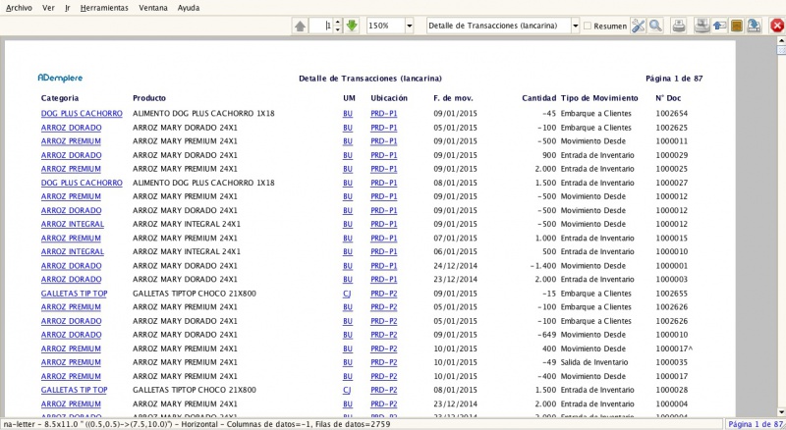The width and height of the screenshot is (786, 430).
Task: Open ARROZ INTEGRAL link in row 1000010 dated 06/01/2015
Action: [73, 251]
